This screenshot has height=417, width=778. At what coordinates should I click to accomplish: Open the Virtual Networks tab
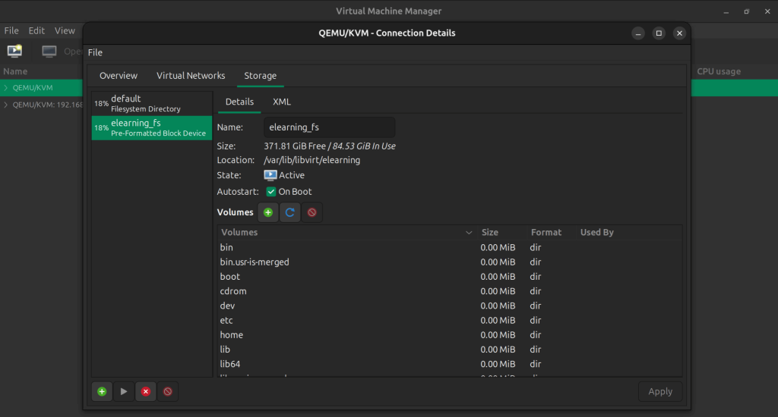click(191, 76)
